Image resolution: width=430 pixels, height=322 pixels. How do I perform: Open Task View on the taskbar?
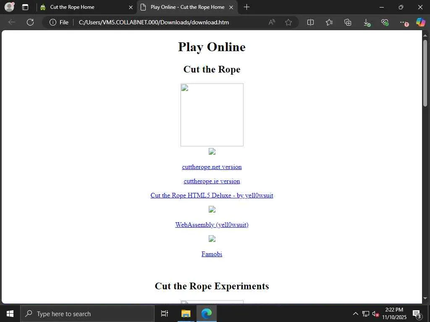pyautogui.click(x=165, y=314)
